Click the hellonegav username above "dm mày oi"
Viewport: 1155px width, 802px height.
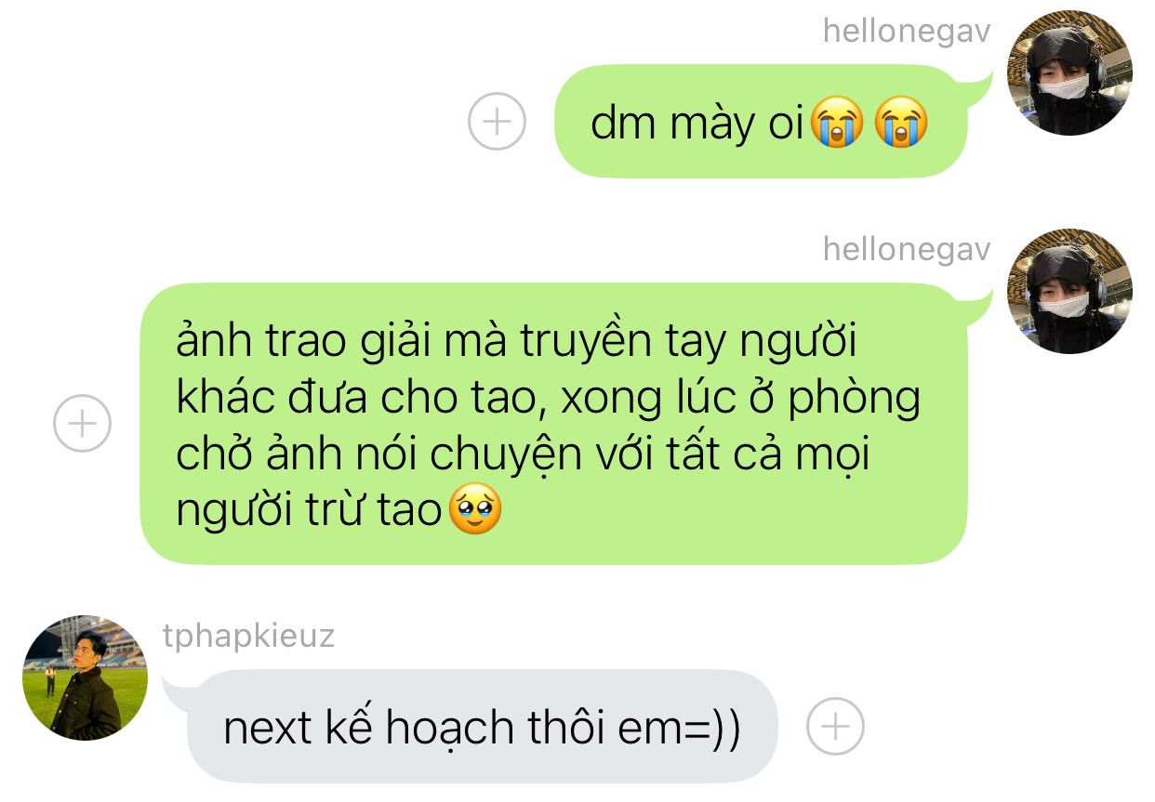907,32
